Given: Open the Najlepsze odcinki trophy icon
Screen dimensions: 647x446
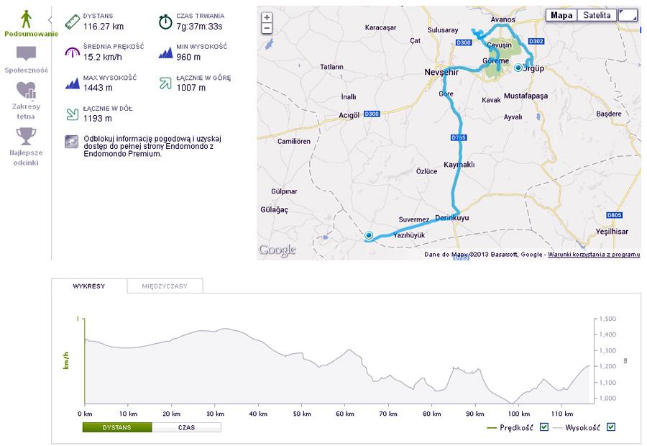Looking at the screenshot, I should pos(26,136).
